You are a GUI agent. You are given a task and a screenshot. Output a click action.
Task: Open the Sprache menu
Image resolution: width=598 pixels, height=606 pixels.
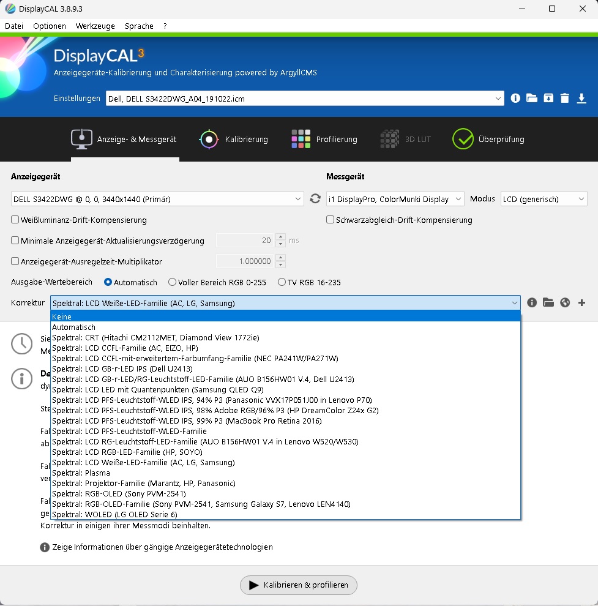pos(139,26)
